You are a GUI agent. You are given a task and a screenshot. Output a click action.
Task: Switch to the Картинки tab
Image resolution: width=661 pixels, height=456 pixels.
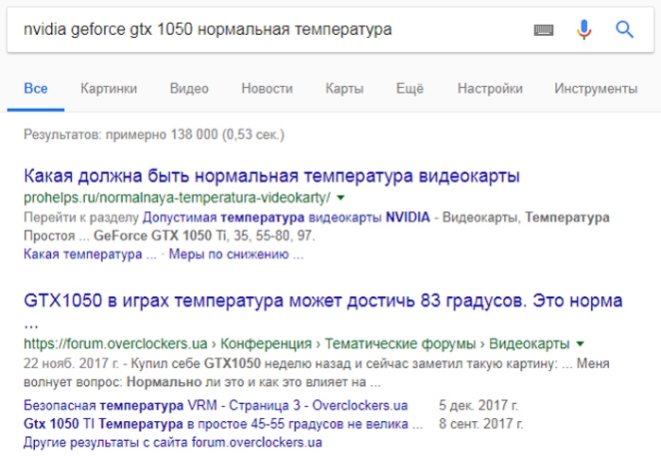point(109,89)
